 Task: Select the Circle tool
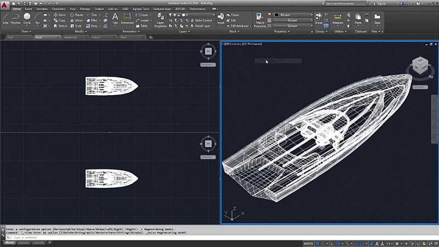tap(27, 19)
